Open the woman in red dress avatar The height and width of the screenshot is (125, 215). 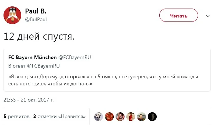coord(131,116)
